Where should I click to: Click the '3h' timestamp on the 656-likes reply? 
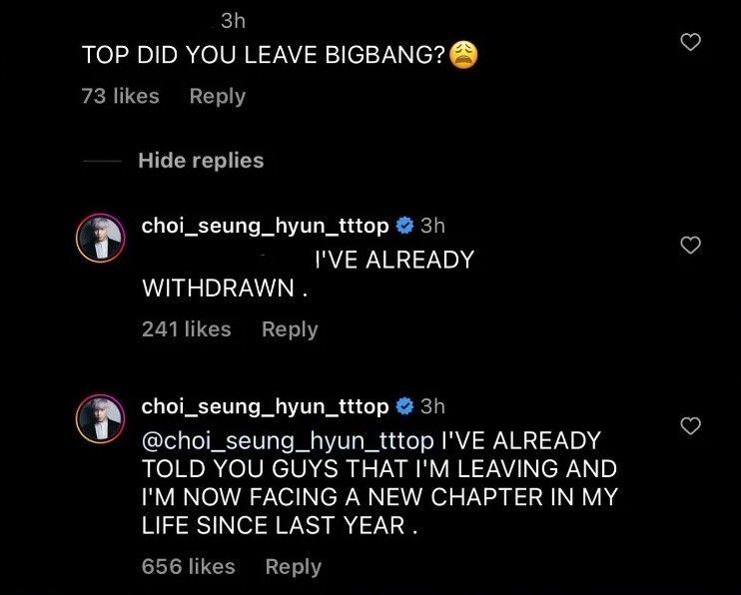click(432, 406)
